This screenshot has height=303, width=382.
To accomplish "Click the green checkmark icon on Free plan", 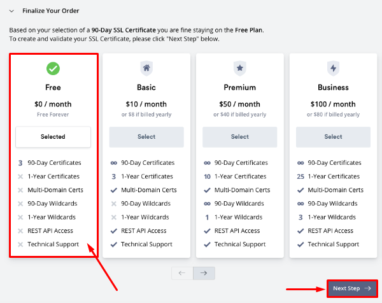I will pyautogui.click(x=53, y=68).
